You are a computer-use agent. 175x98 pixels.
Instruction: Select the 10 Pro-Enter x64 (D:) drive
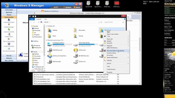pos(86,44)
